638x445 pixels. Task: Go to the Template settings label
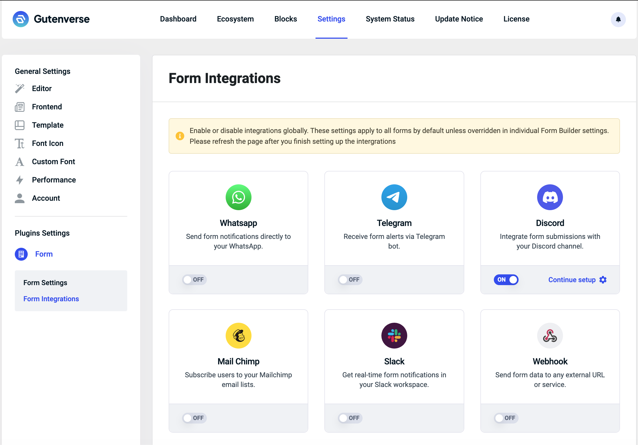click(48, 125)
